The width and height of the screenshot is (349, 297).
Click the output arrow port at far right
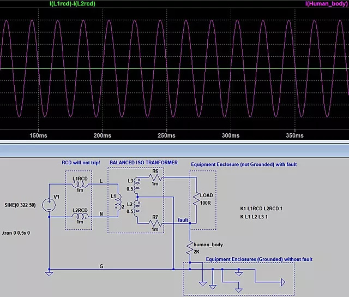click(281, 282)
